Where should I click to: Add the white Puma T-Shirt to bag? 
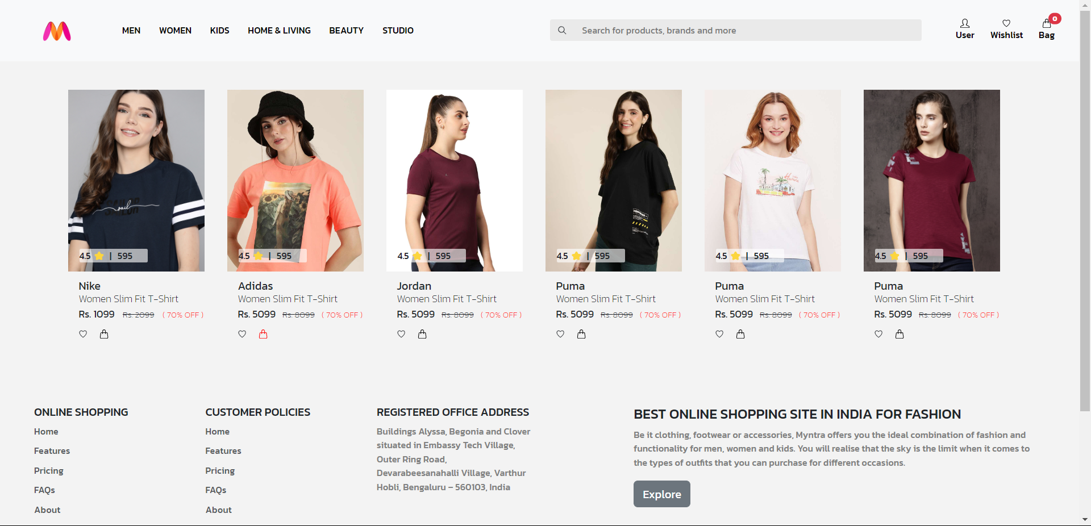tap(740, 334)
